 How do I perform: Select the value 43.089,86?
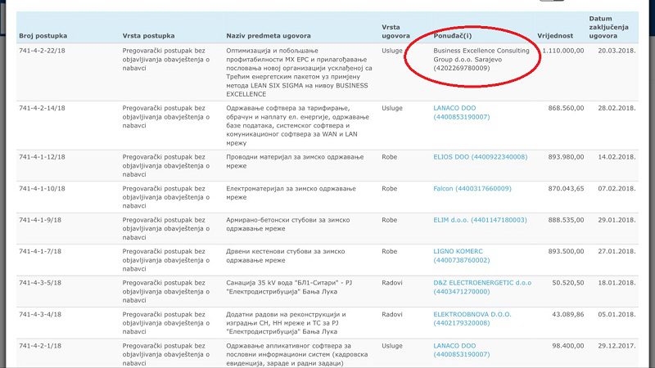tap(568, 314)
